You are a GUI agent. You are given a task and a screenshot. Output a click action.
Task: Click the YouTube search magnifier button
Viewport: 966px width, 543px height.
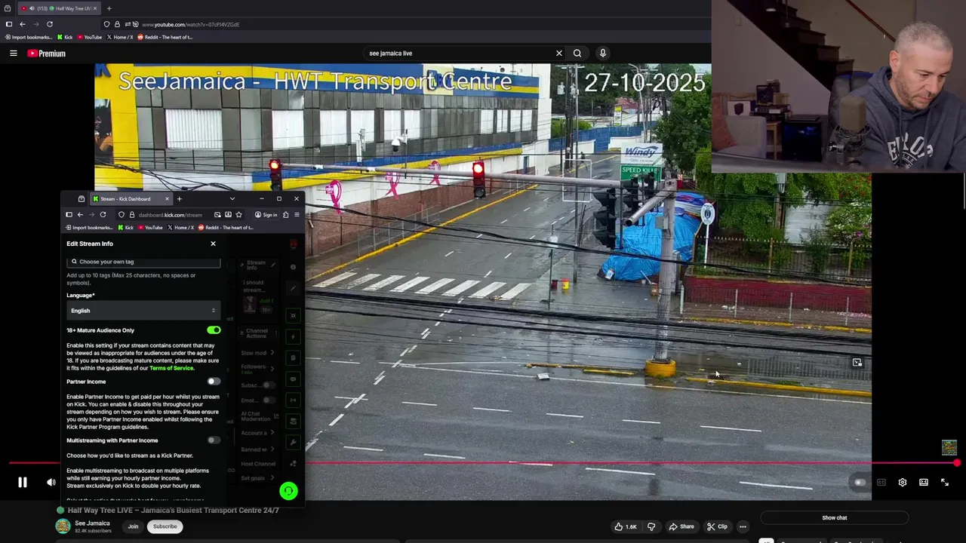click(x=577, y=54)
